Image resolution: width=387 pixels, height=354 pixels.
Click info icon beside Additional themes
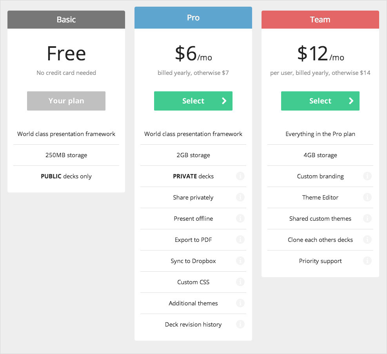click(x=240, y=303)
